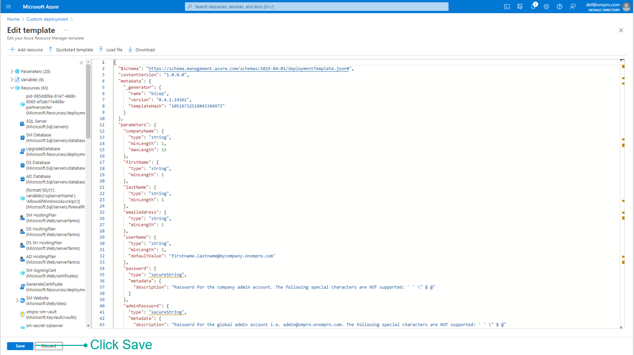Click the Quickstart template up-arrow icon
Image resolution: width=634 pixels, height=355 pixels.
coord(50,49)
